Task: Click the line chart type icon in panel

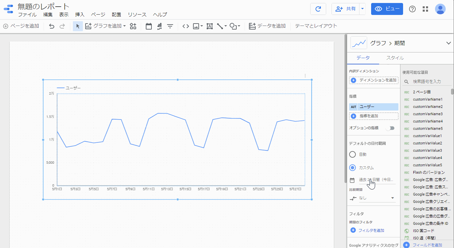Action: pyautogui.click(x=359, y=43)
